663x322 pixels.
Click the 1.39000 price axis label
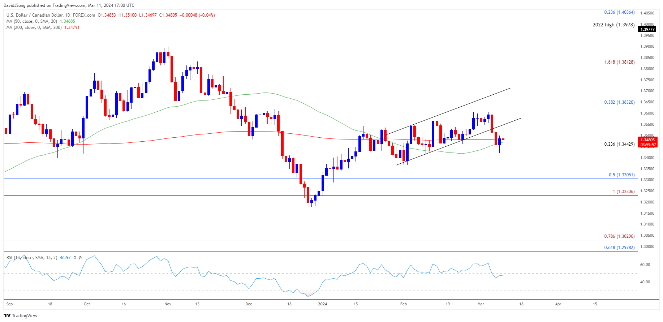click(647, 47)
